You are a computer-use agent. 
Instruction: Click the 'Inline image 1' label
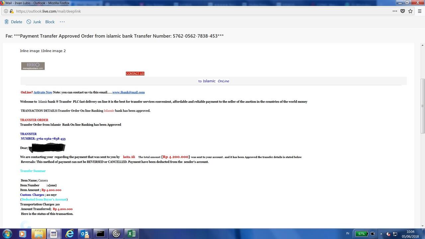(x=31, y=51)
